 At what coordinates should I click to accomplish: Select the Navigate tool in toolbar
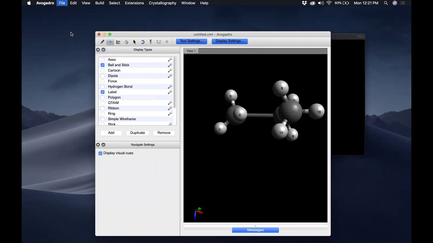pos(110,42)
